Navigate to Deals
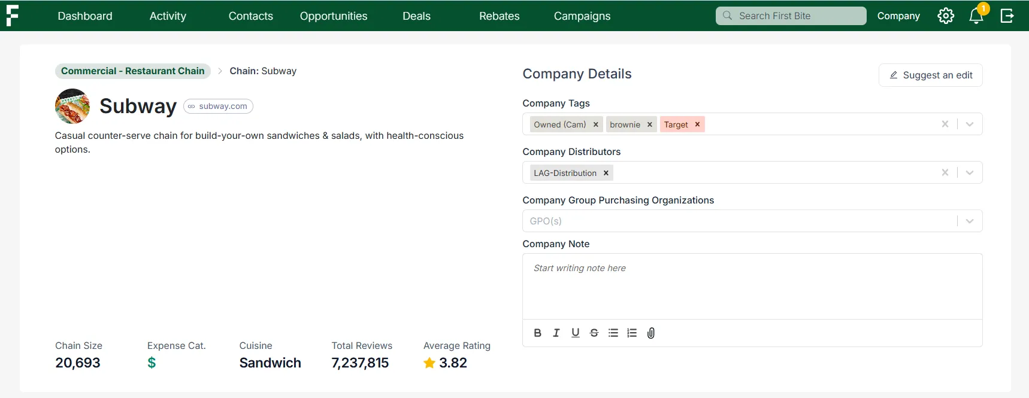Screen dimensions: 1029x398 tap(417, 16)
